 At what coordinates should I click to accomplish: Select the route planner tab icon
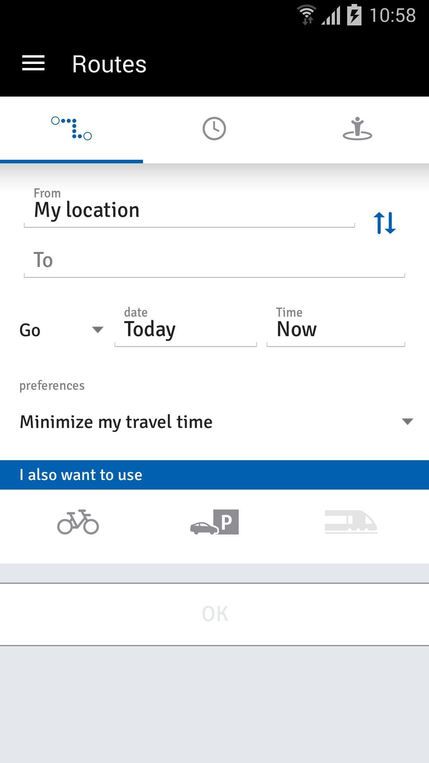(x=71, y=128)
